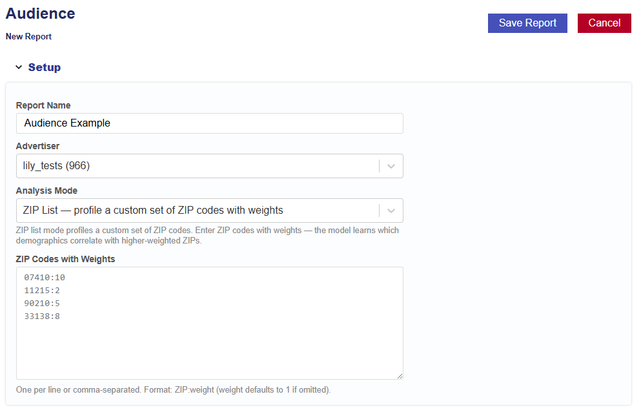Open the Advertiser dropdown arrow
This screenshot has width=641, height=412.
pos(391,166)
